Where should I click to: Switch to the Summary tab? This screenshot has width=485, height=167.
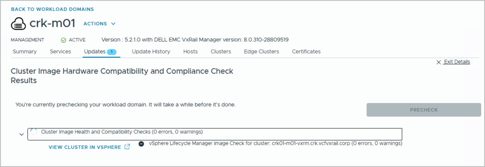tap(25, 52)
